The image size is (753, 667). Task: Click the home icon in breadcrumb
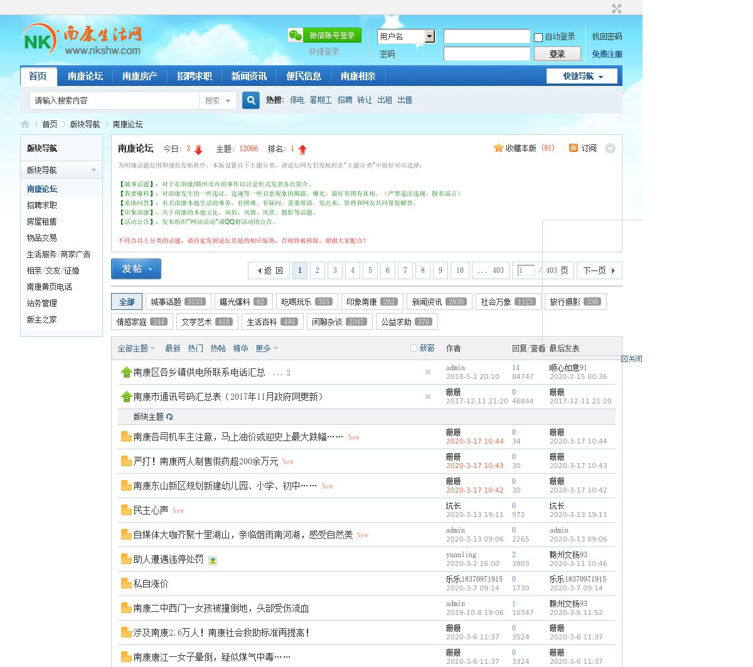pyautogui.click(x=25, y=124)
